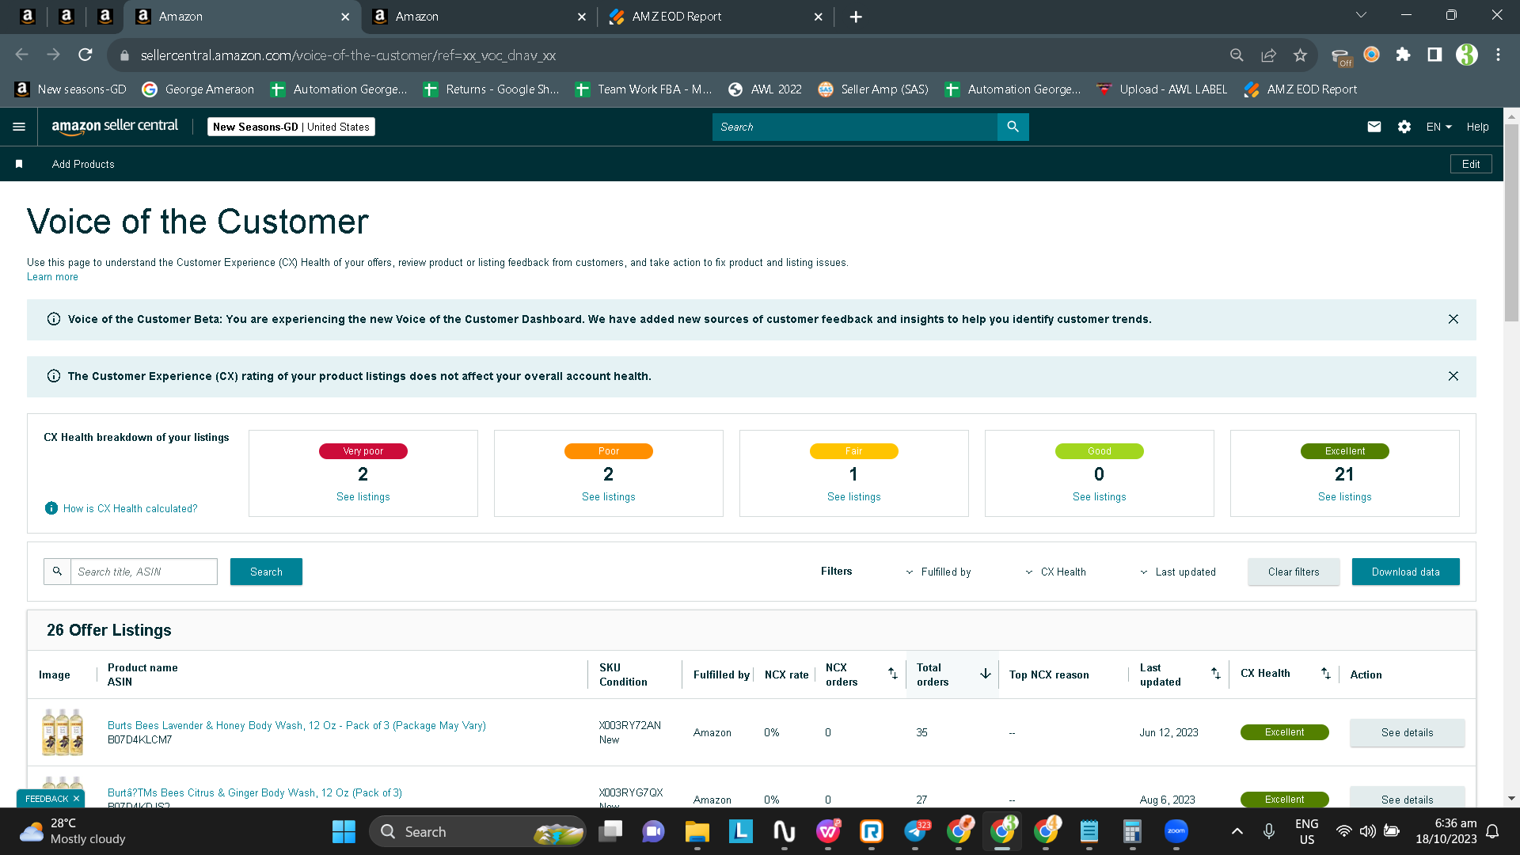Open the Learn more link

click(x=52, y=277)
